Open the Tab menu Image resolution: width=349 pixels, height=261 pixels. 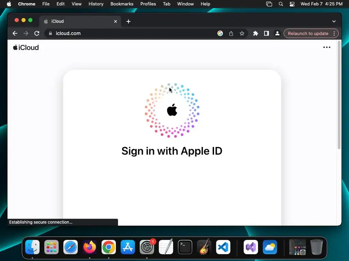point(166,4)
